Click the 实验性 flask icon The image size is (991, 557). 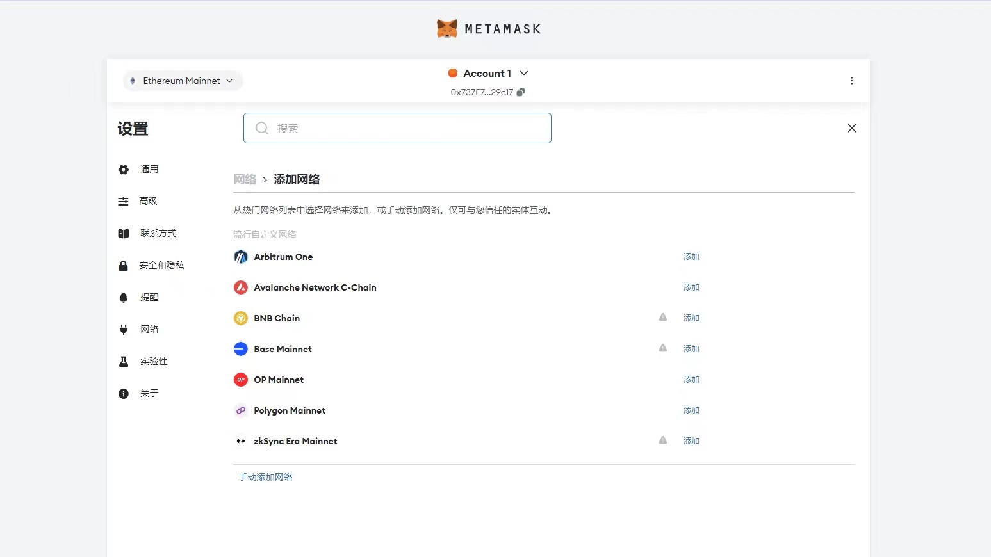pos(124,361)
